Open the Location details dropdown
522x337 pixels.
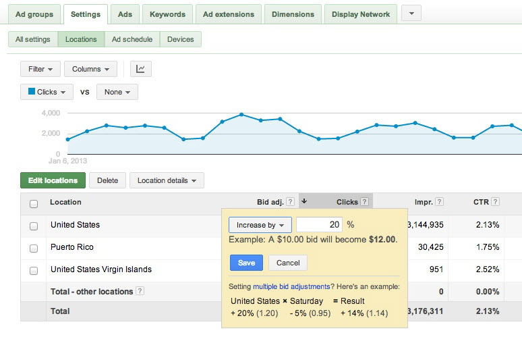click(167, 180)
